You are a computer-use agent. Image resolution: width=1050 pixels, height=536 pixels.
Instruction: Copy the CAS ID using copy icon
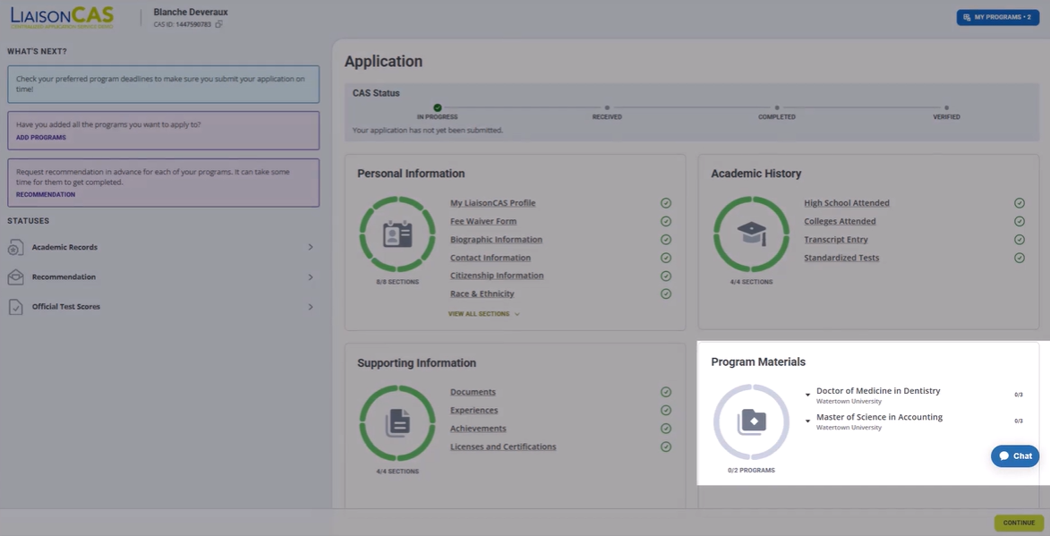[x=219, y=25]
